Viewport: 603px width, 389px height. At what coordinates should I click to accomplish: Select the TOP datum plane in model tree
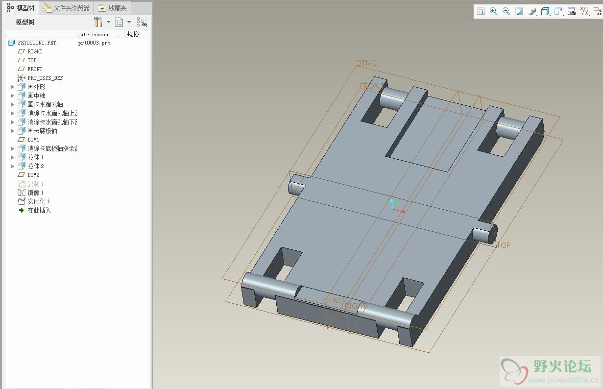coord(32,60)
